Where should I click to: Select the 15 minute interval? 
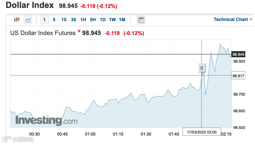(x=64, y=20)
